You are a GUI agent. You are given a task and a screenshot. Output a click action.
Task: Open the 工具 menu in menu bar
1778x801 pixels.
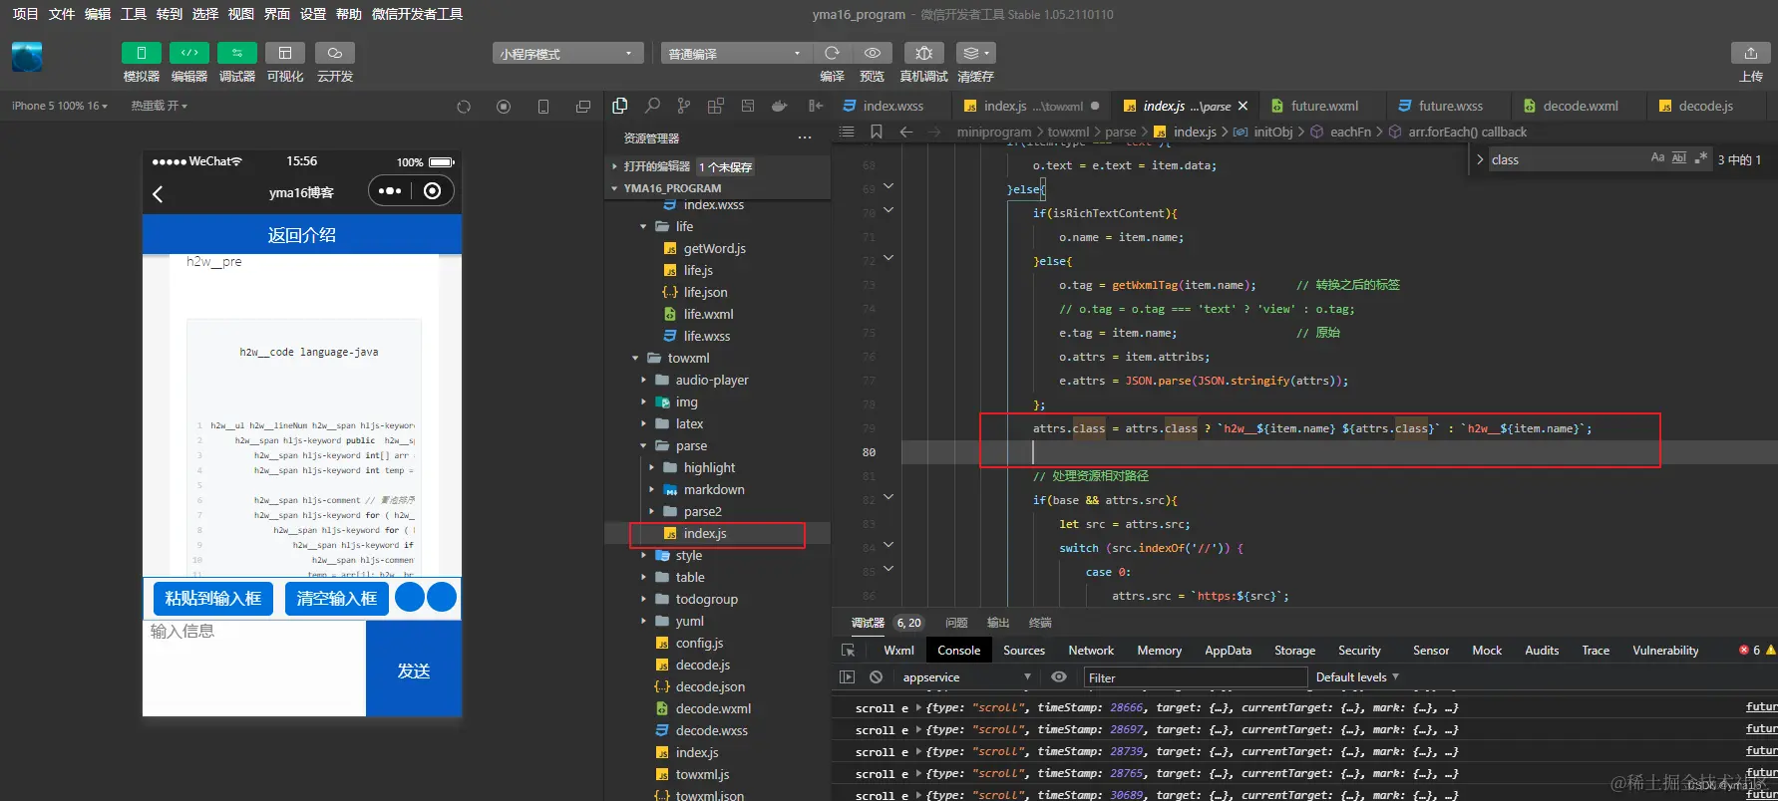click(134, 14)
